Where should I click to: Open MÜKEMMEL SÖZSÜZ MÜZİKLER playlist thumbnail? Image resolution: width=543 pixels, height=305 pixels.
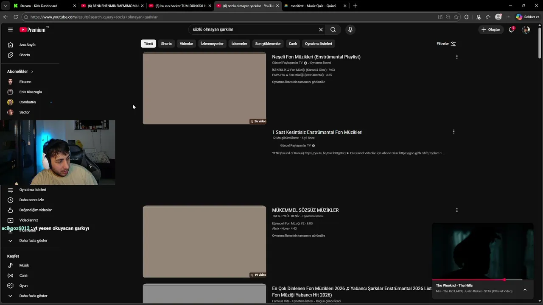[x=204, y=241]
